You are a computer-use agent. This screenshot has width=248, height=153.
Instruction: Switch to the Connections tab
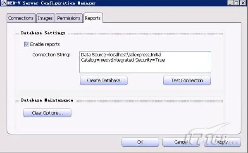coord(21,18)
